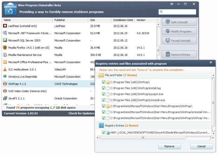Click the Remove Entries button
The width and height of the screenshot is (218, 155).
[179, 55]
